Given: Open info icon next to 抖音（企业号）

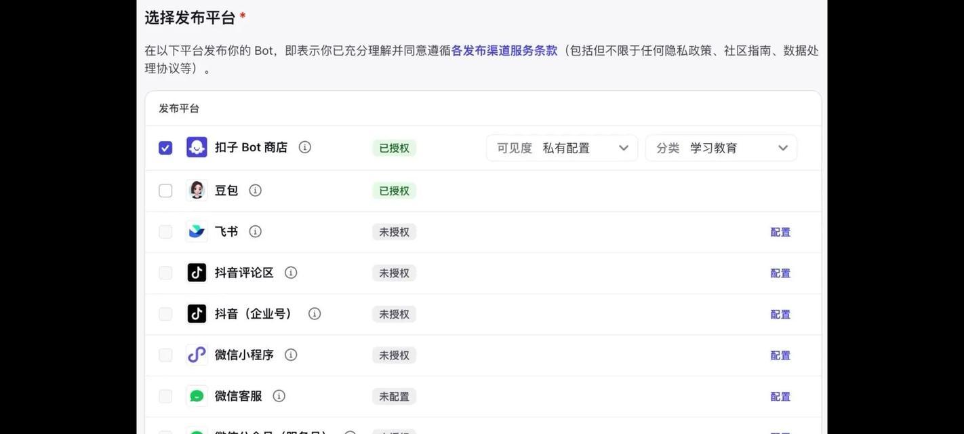Looking at the screenshot, I should pyautogui.click(x=315, y=314).
